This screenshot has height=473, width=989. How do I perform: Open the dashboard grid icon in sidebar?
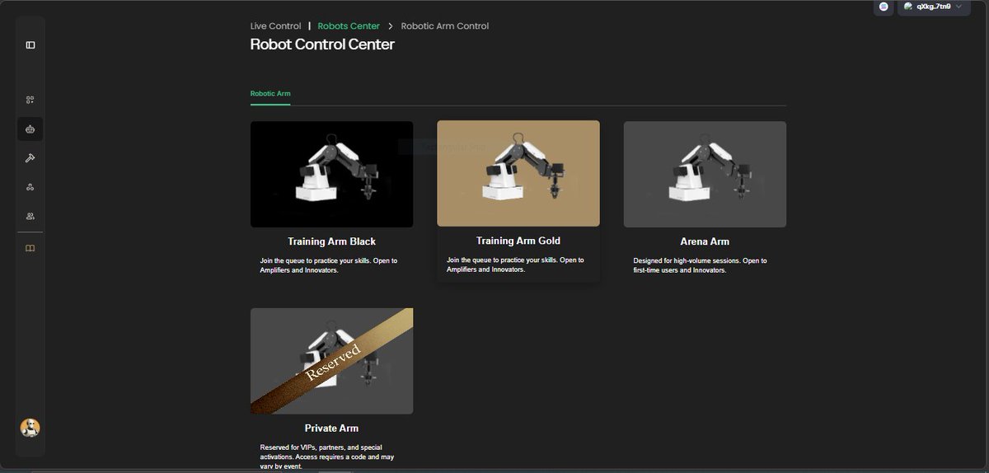pyautogui.click(x=30, y=100)
